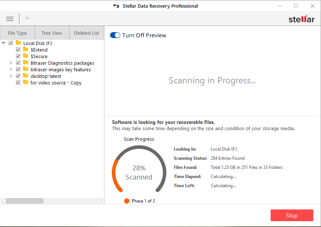Uncheck the for video source - Copy checkbox
The image size is (321, 227).
(x=18, y=82)
